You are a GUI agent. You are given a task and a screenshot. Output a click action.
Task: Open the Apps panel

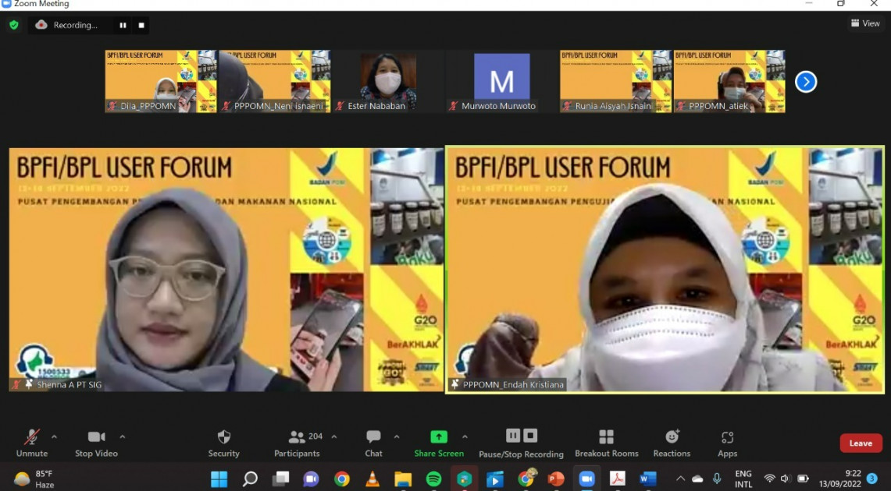pos(727,437)
